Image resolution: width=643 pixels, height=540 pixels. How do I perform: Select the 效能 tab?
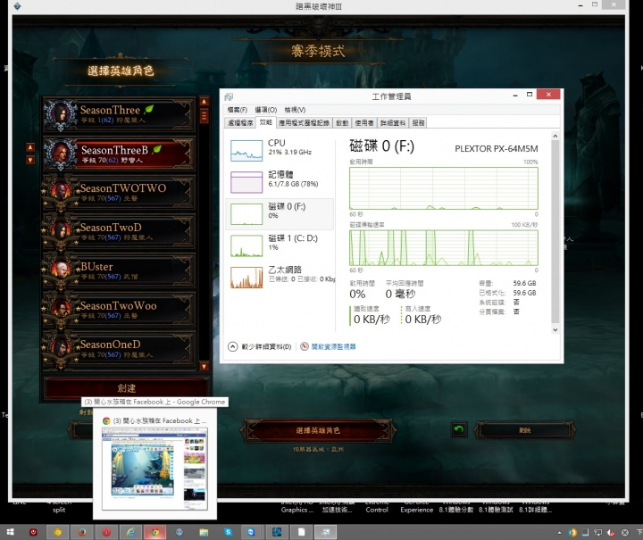(266, 122)
